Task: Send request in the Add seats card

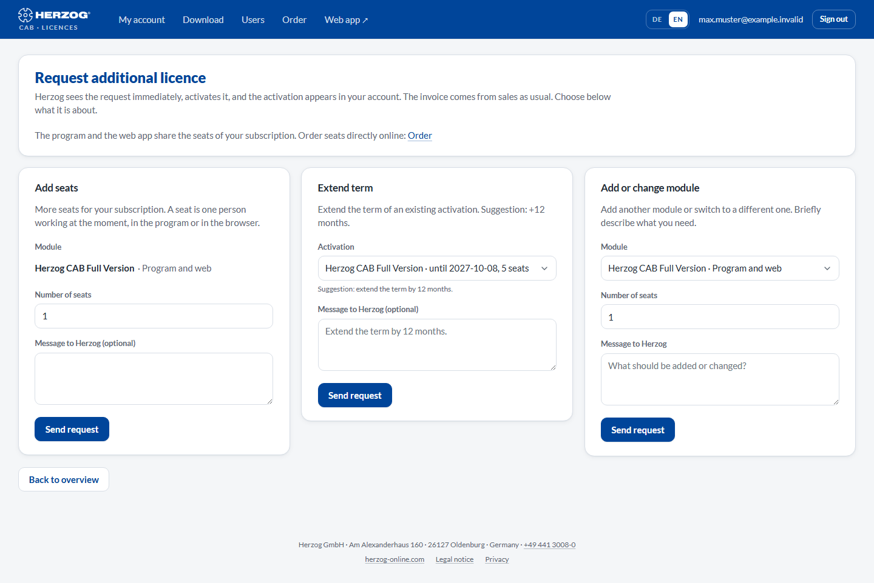Action: (x=72, y=429)
